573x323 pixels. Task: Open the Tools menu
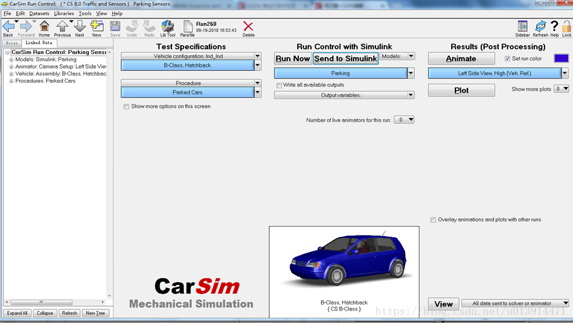pos(85,14)
